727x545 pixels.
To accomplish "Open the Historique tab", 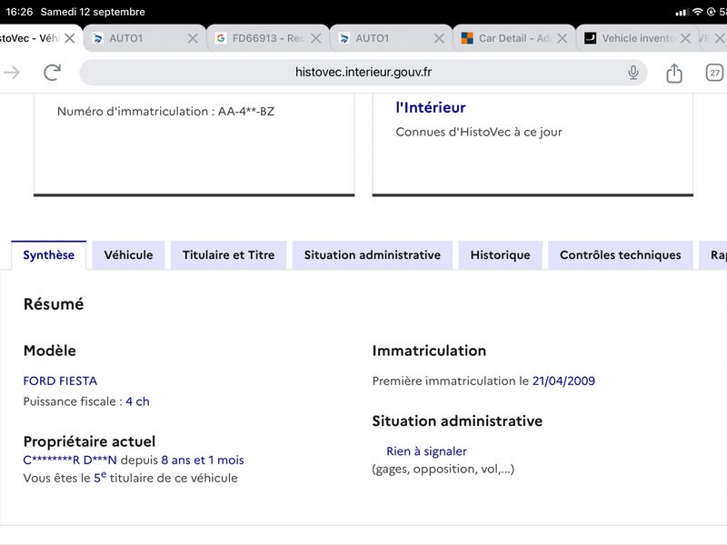I will point(501,255).
